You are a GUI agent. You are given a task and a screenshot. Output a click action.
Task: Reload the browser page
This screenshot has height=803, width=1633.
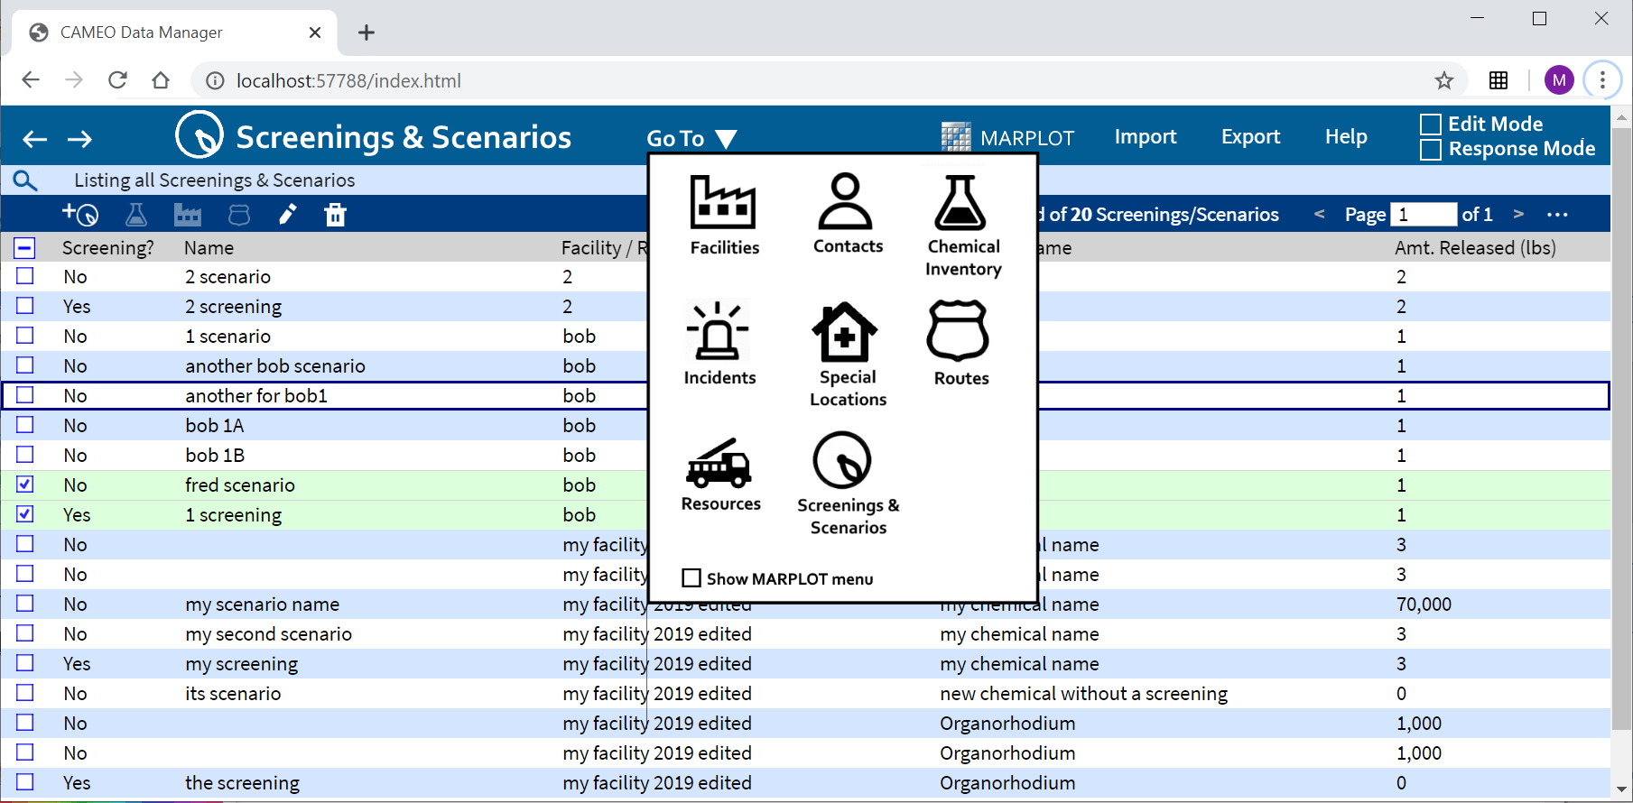117,80
